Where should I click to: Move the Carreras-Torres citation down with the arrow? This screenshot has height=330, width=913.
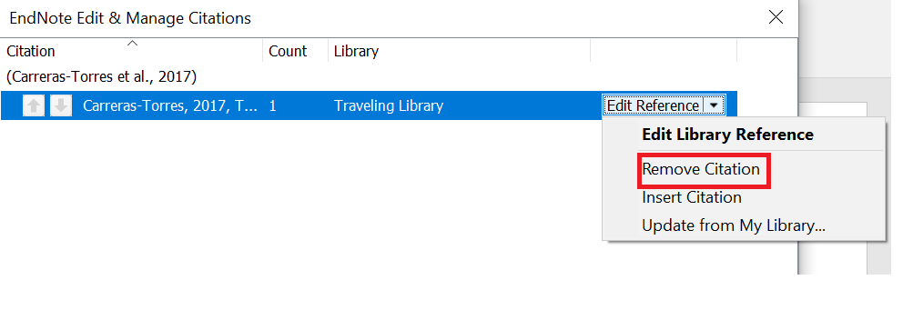point(61,106)
